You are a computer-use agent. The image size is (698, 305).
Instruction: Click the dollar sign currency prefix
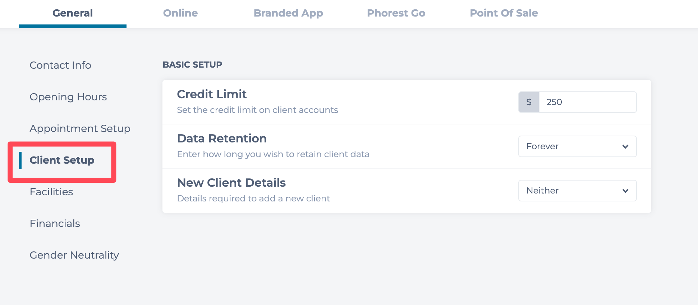coord(529,102)
